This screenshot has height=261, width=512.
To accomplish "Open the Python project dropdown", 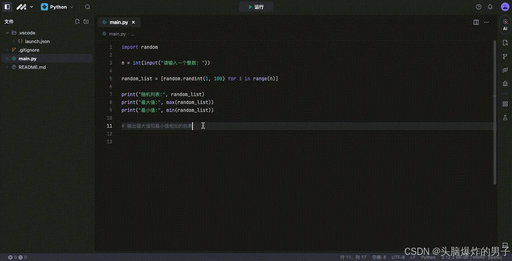I will tap(57, 7).
